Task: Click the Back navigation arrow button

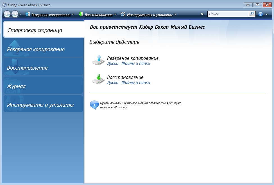Action: click(7, 14)
